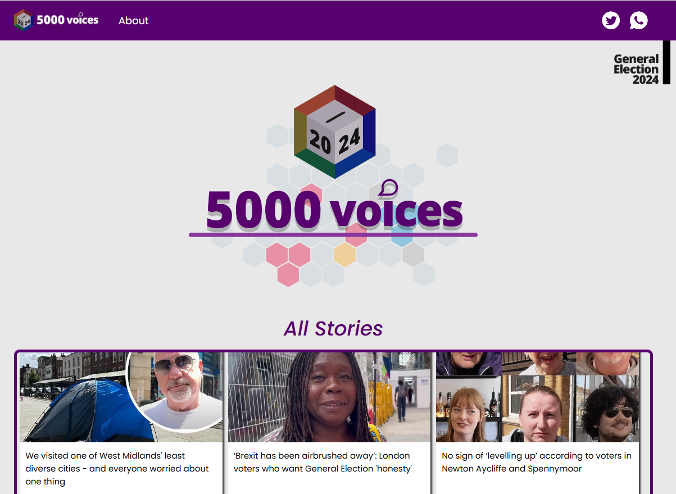Screen dimensions: 676x494
Task: Click the 2024 ballot box logo in navbar
Action: (23, 20)
